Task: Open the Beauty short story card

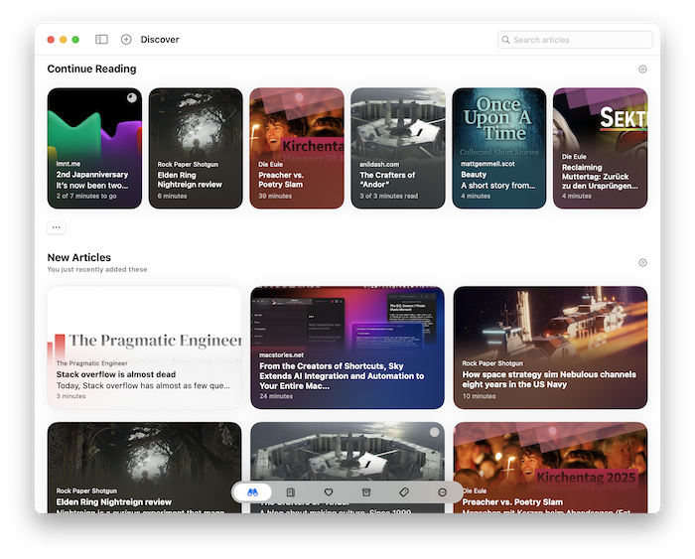Action: click(498, 149)
